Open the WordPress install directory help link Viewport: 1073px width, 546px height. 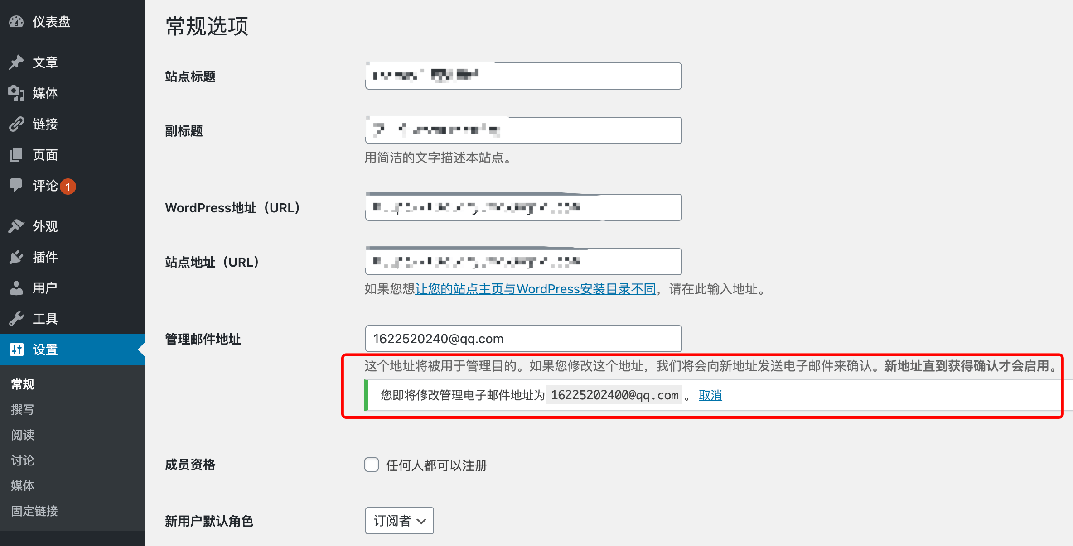pyautogui.click(x=536, y=289)
